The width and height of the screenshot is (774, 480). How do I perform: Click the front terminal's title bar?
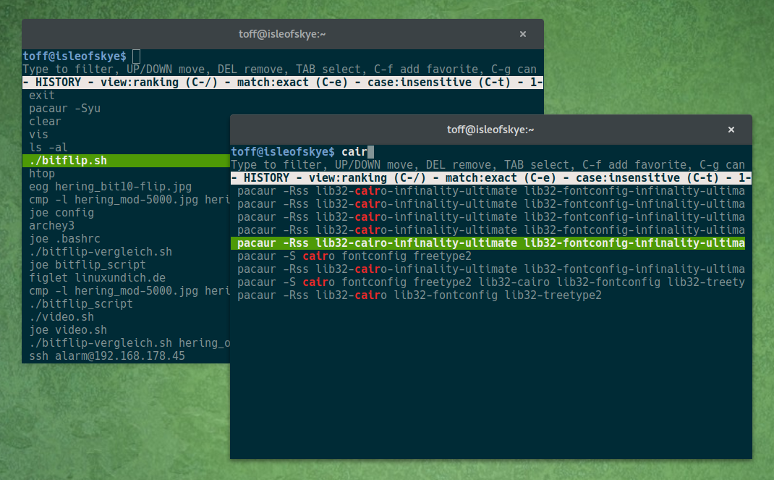click(490, 130)
